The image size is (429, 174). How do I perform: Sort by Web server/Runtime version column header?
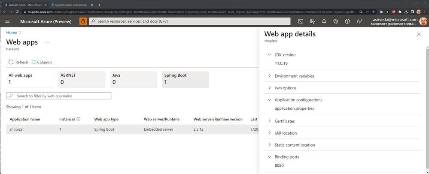click(218, 119)
